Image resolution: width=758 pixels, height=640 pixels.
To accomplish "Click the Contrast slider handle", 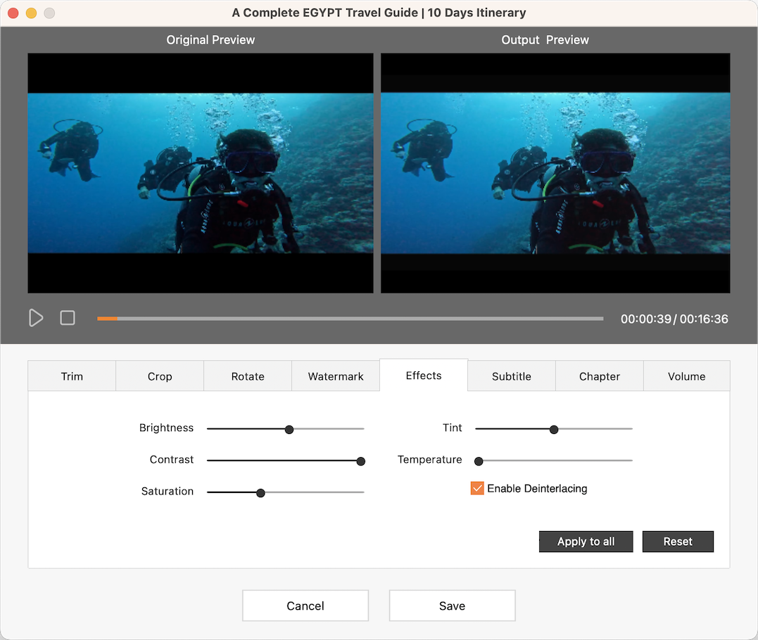I will click(x=360, y=461).
